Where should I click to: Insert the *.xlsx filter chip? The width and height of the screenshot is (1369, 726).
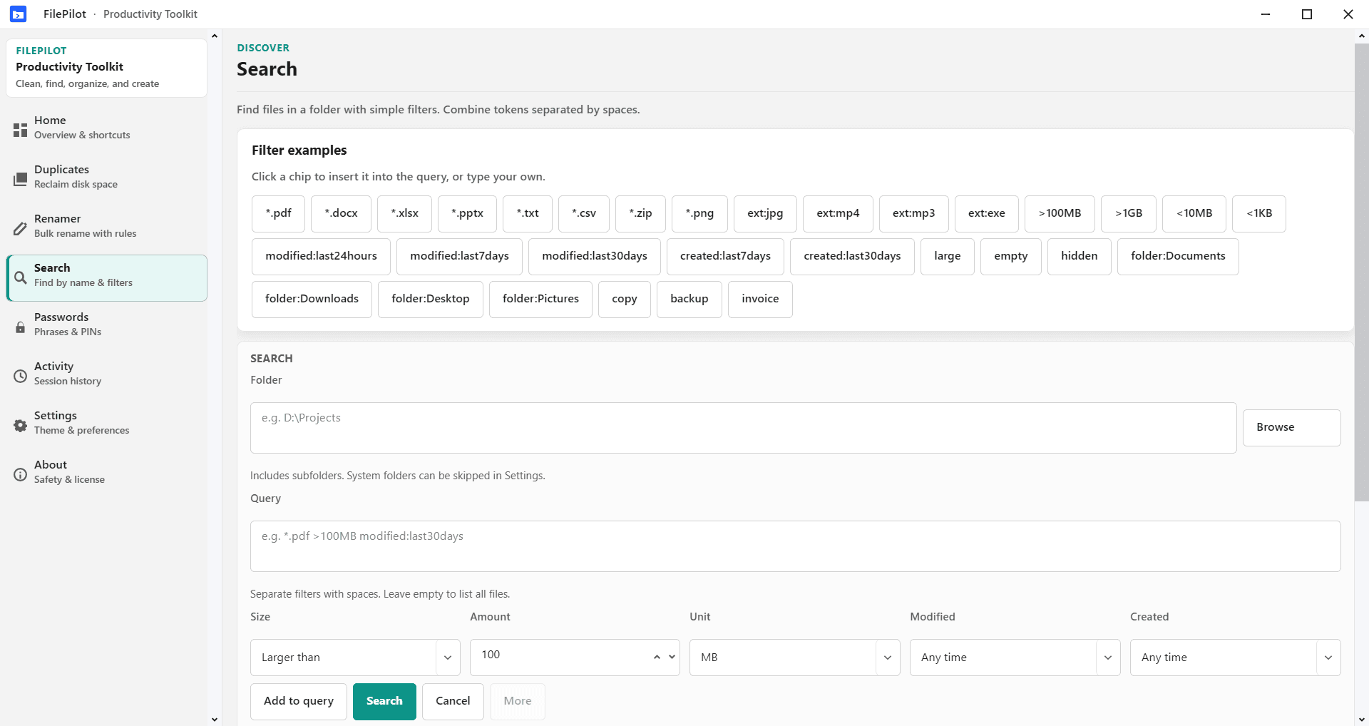(x=404, y=213)
